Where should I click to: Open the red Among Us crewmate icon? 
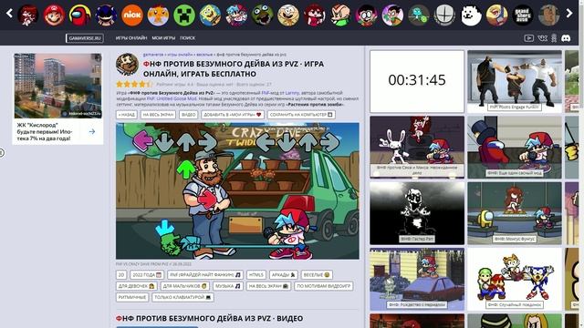[x=79, y=15]
